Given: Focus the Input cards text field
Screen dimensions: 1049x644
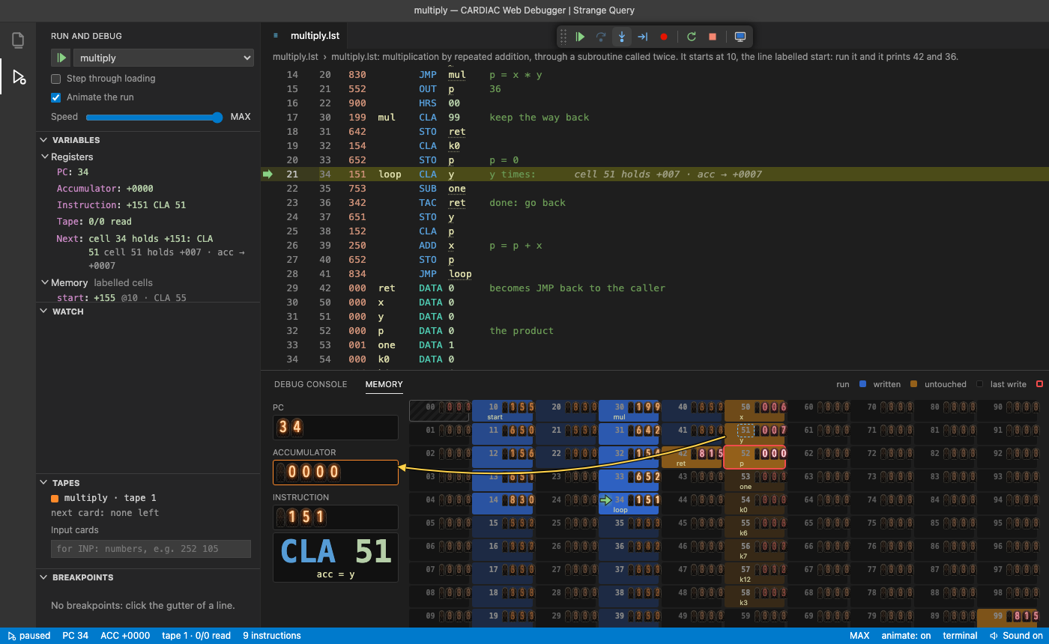Looking at the screenshot, I should tap(151, 549).
